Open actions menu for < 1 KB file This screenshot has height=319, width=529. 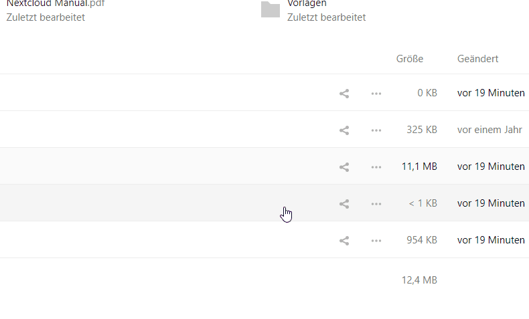point(376,203)
